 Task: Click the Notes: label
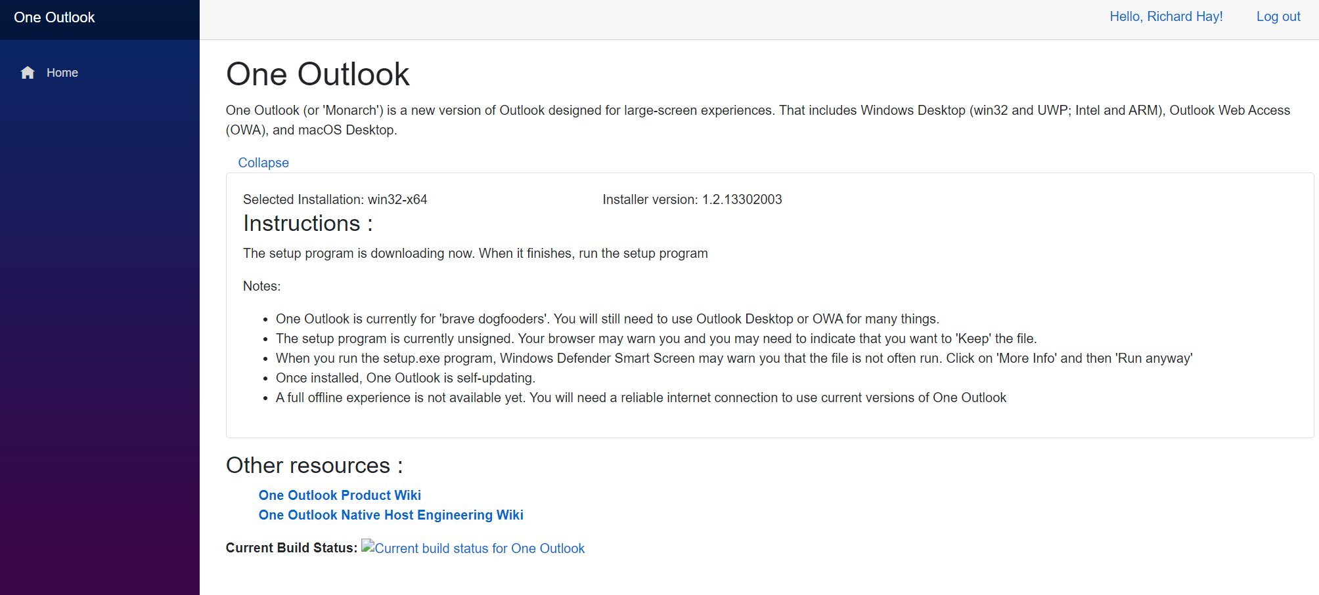coord(261,286)
